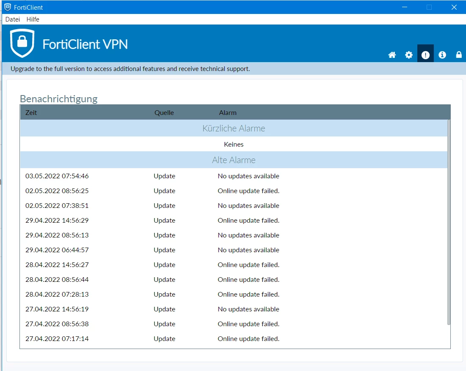Close the FortiClient window
Viewport: 466px width, 371px height.
click(x=454, y=7)
